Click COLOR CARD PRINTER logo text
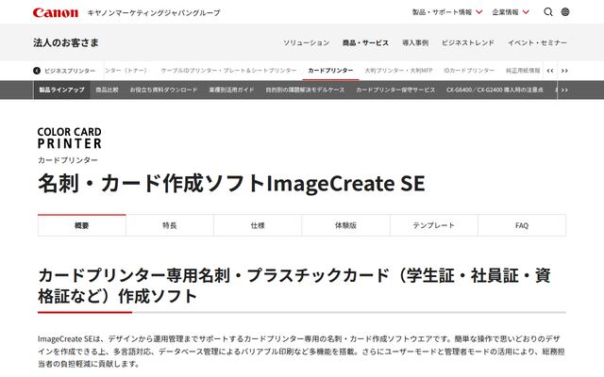Screen dimensions: 604x377 click(x=69, y=138)
